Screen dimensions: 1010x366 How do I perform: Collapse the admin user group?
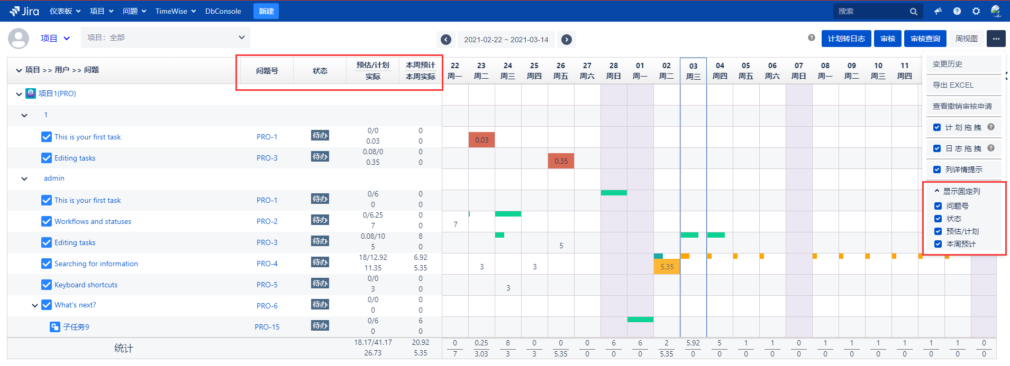24,179
